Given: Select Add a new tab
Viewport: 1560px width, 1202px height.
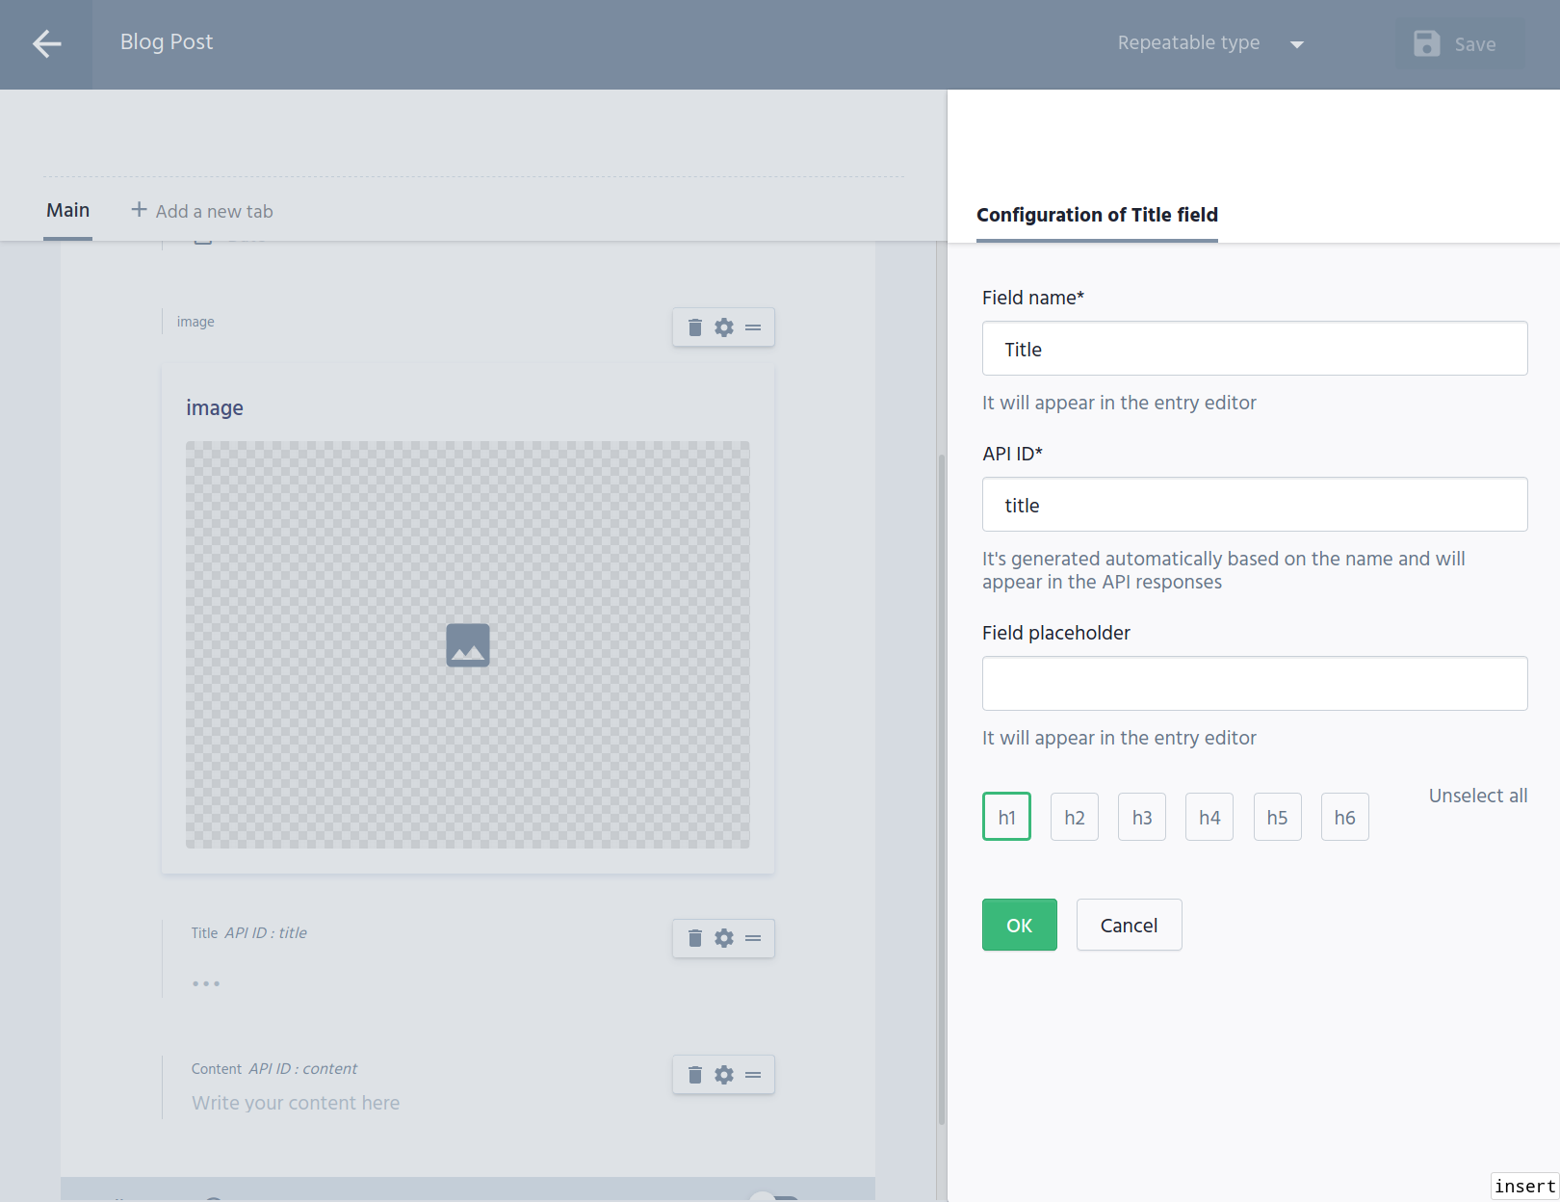Looking at the screenshot, I should pyautogui.click(x=202, y=211).
